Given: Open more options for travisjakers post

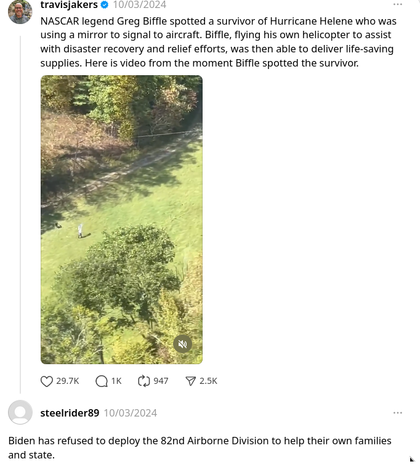Looking at the screenshot, I should pos(397,4).
